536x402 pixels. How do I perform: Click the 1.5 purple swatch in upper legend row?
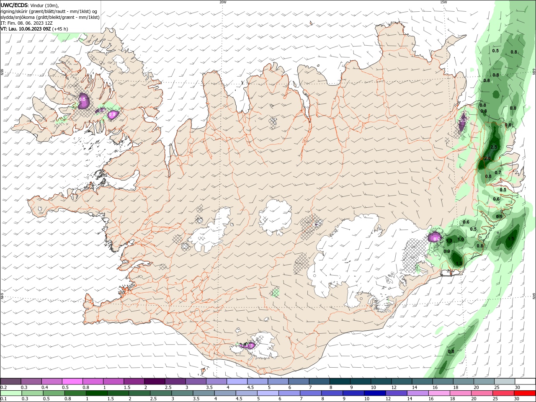134,381
